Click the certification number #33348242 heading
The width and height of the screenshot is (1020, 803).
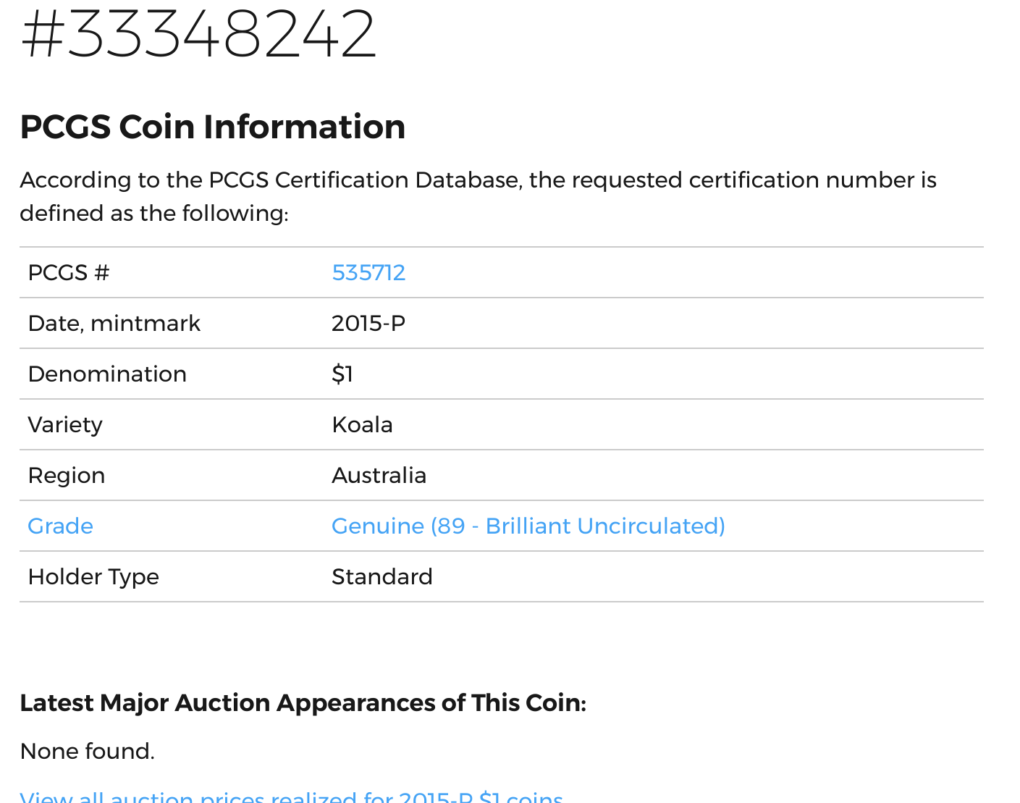point(199,34)
